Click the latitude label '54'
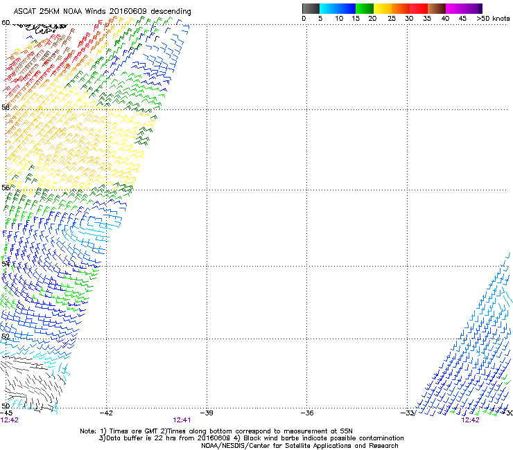The width and height of the screenshot is (513, 450). coord(6,264)
